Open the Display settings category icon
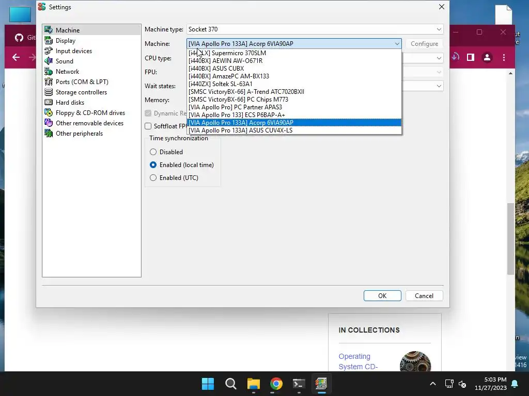Image resolution: width=529 pixels, height=396 pixels. 49,40
